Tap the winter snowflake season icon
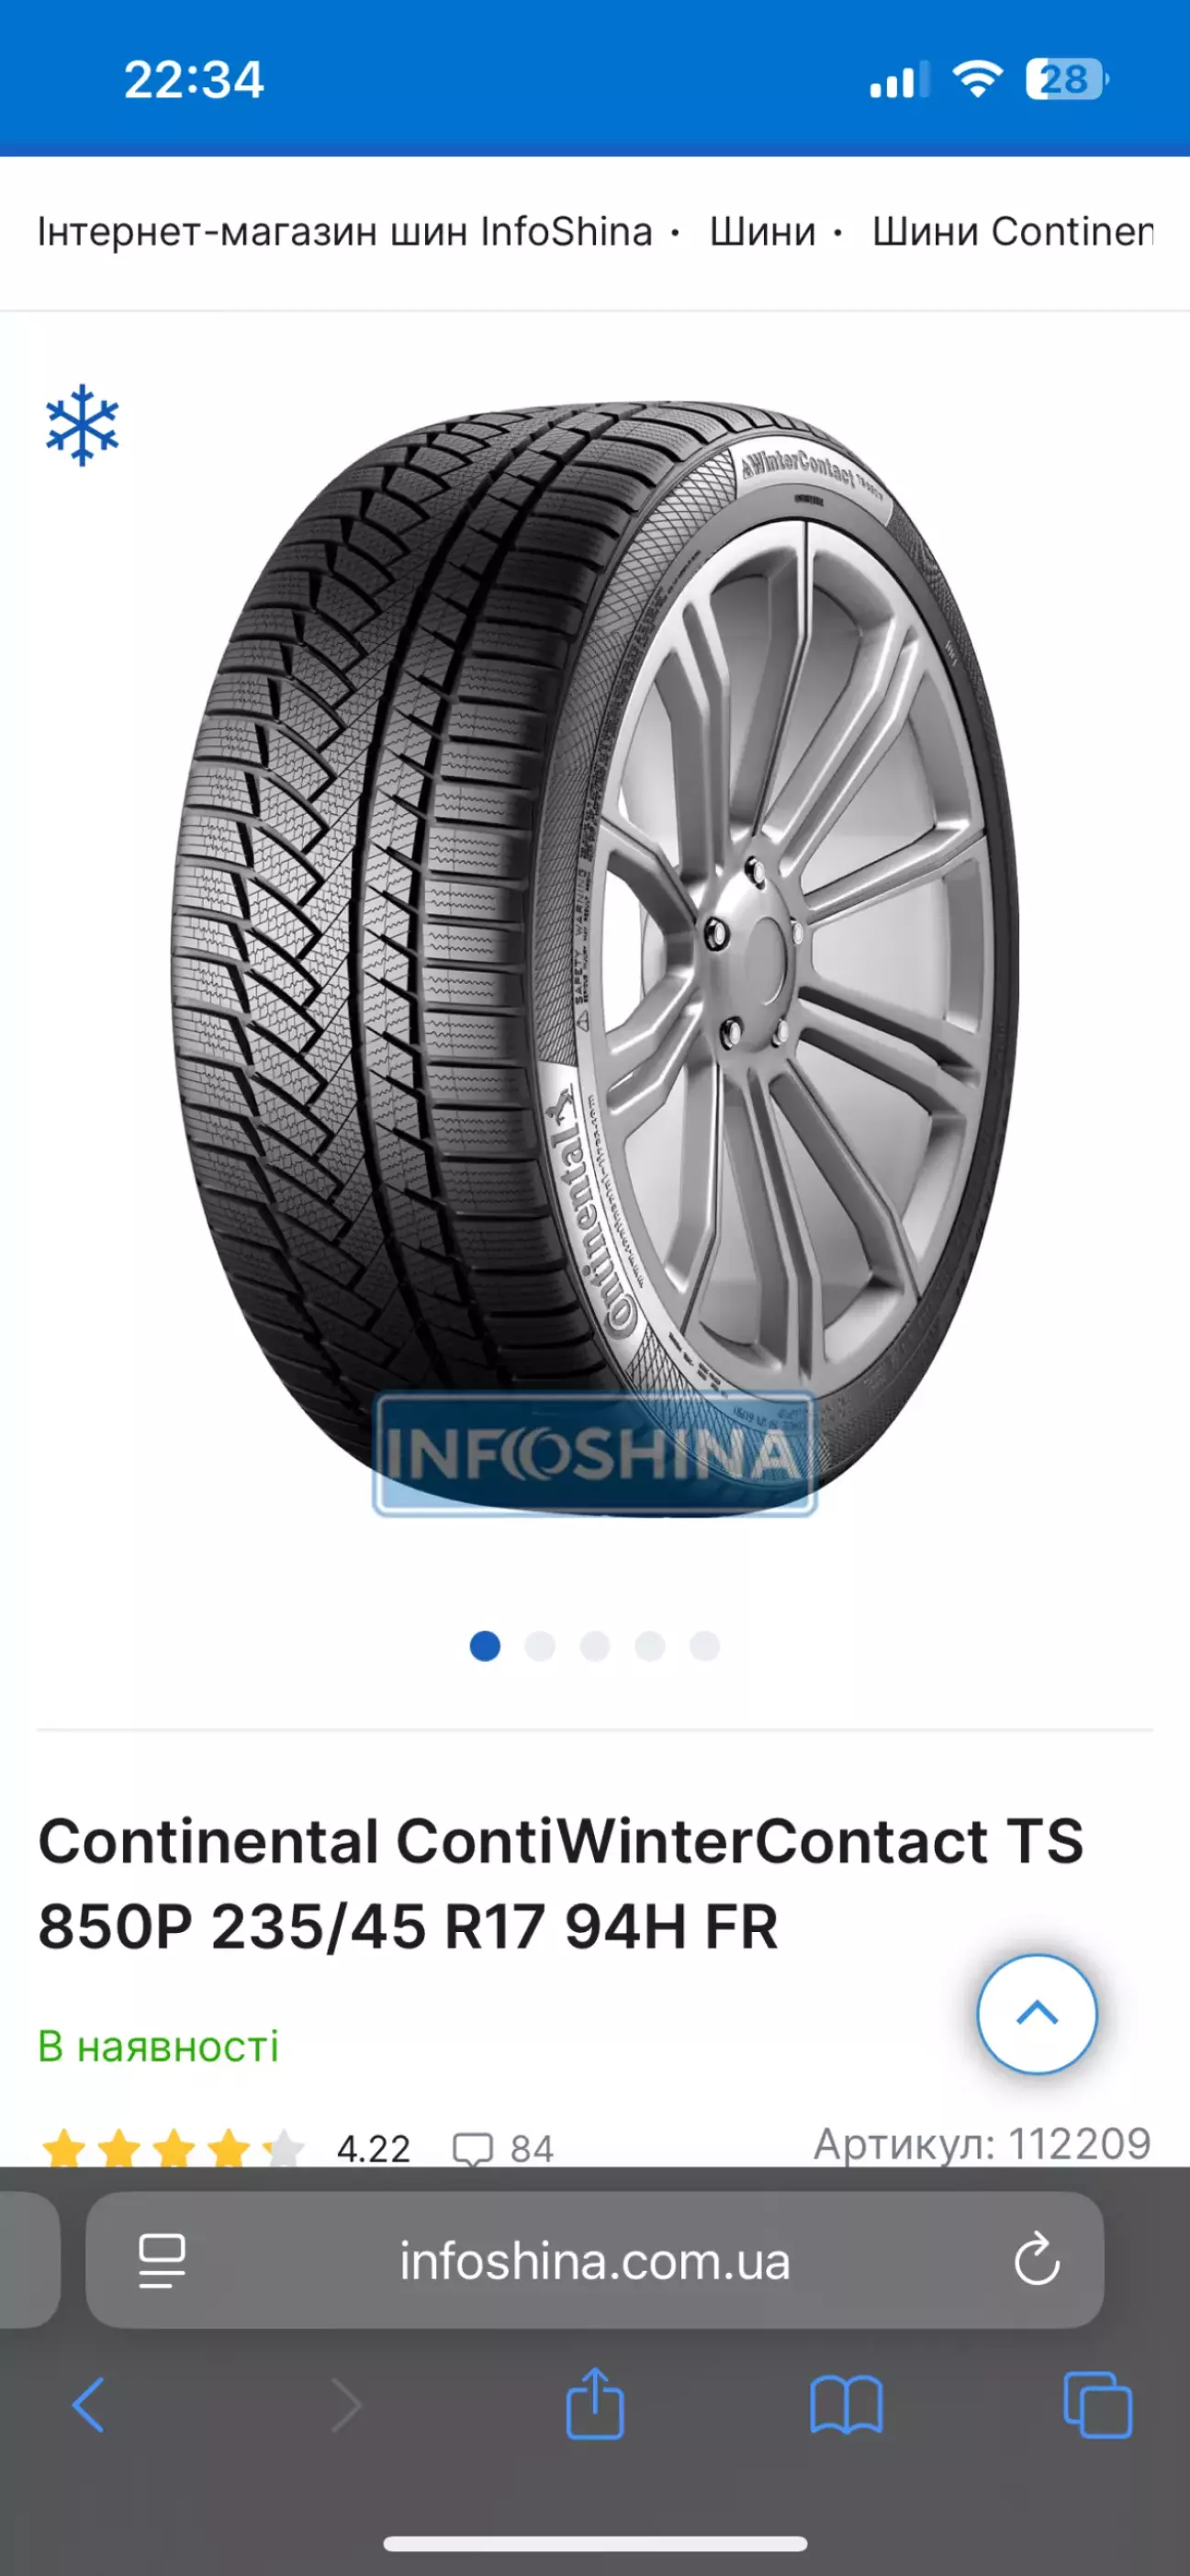 tap(82, 425)
